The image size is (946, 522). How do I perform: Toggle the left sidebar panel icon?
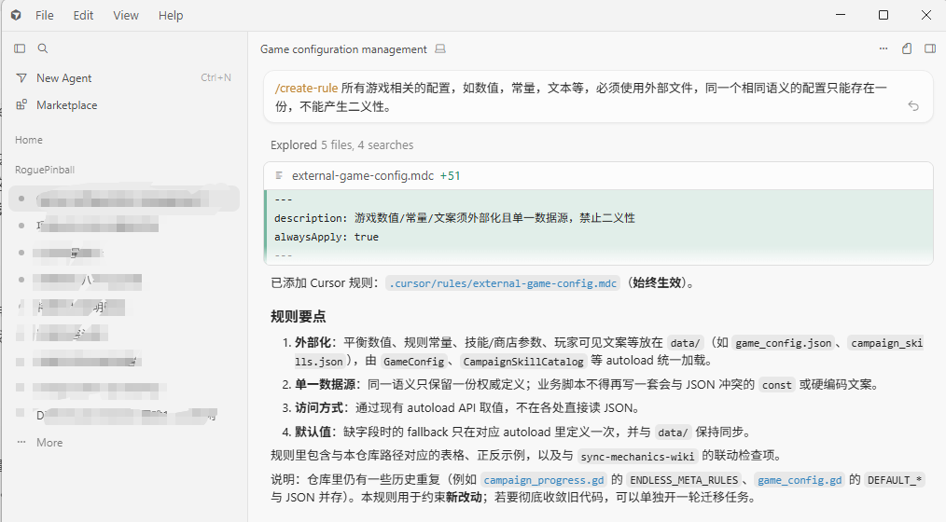[20, 48]
